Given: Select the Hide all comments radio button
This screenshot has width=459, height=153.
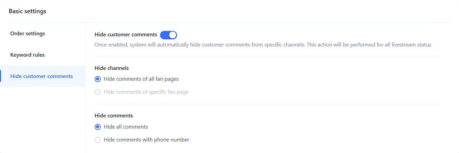Looking at the screenshot, I should click(98, 127).
